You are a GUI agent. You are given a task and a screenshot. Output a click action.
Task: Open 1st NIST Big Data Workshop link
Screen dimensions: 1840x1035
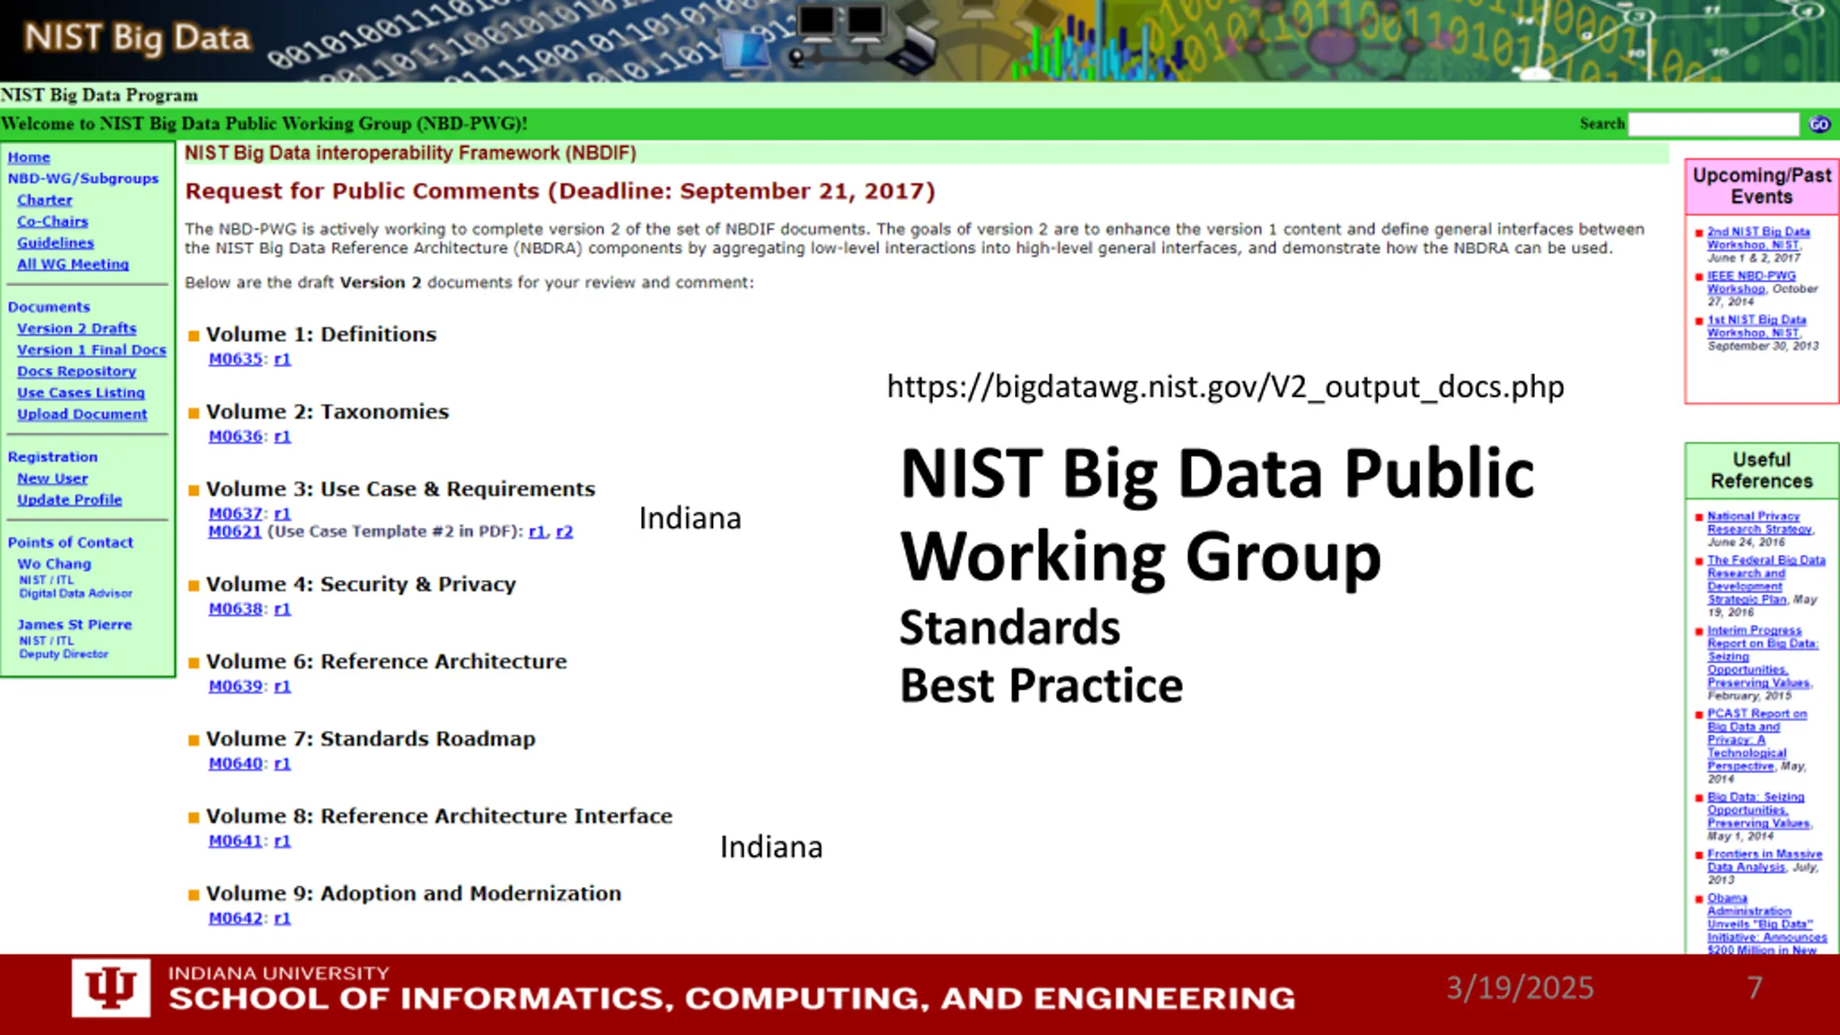(1757, 326)
